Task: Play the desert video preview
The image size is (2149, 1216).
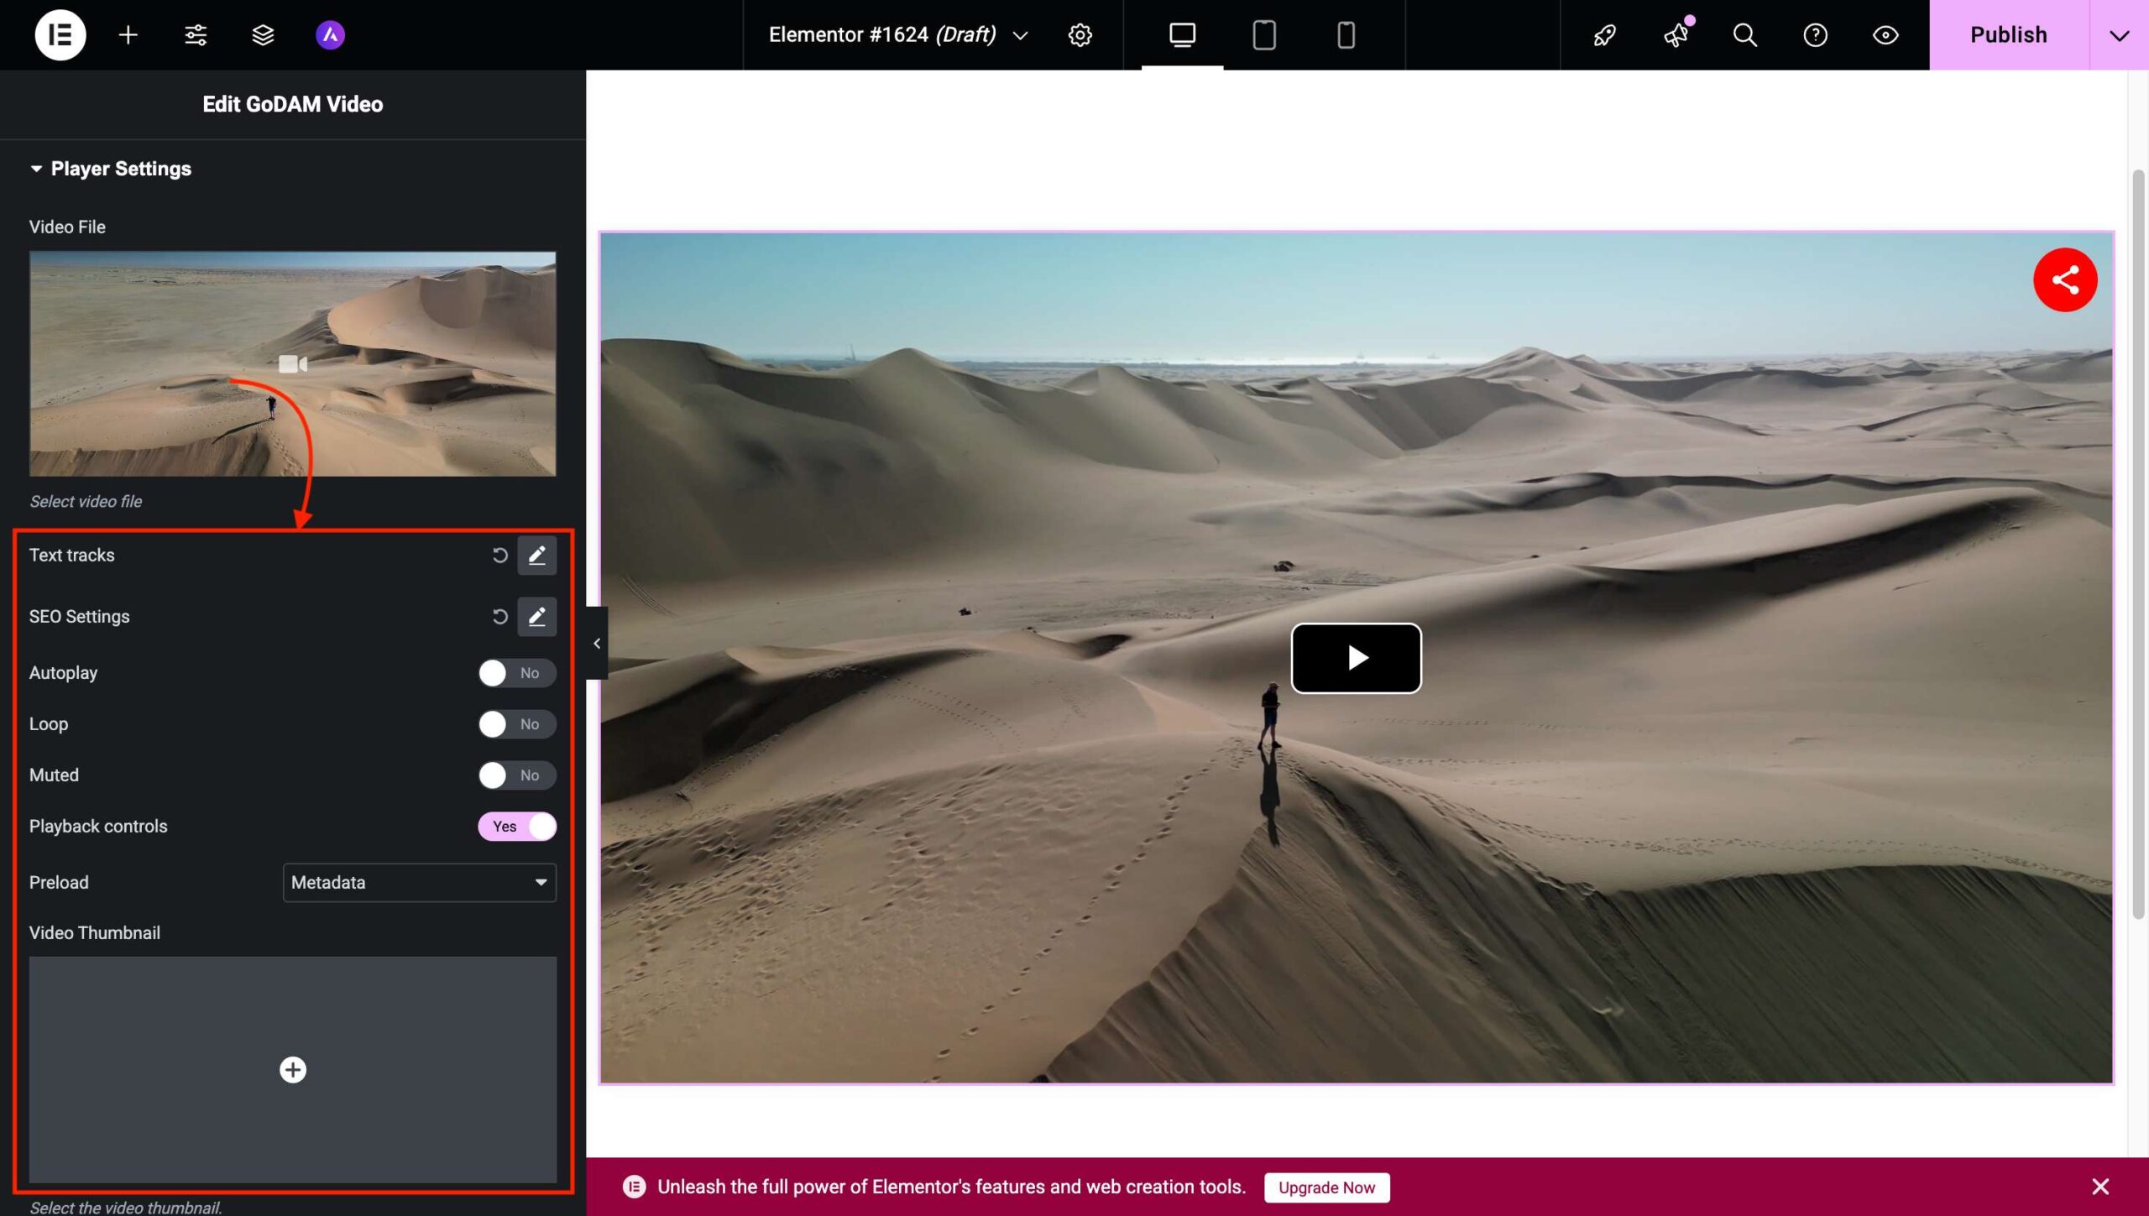Action: click(x=1356, y=658)
